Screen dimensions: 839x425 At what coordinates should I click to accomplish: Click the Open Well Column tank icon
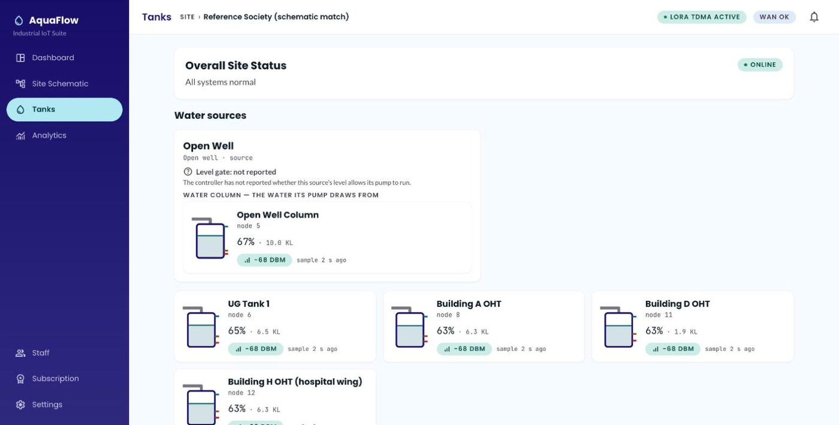[x=210, y=238]
